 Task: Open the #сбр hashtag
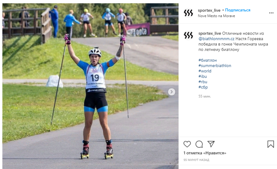pos(203,87)
